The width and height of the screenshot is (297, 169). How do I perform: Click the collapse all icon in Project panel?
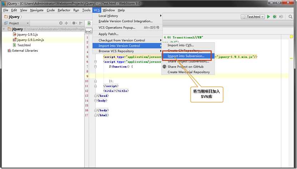[66, 23]
